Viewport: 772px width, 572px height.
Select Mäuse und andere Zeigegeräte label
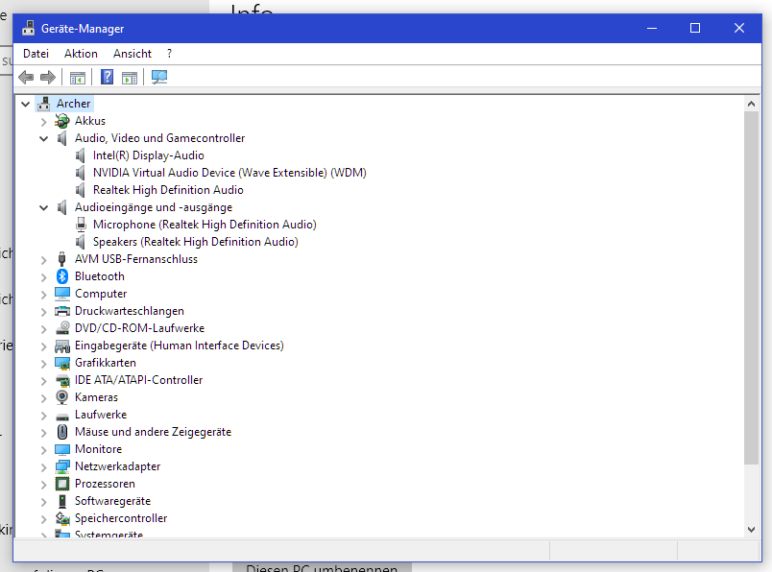coord(153,432)
